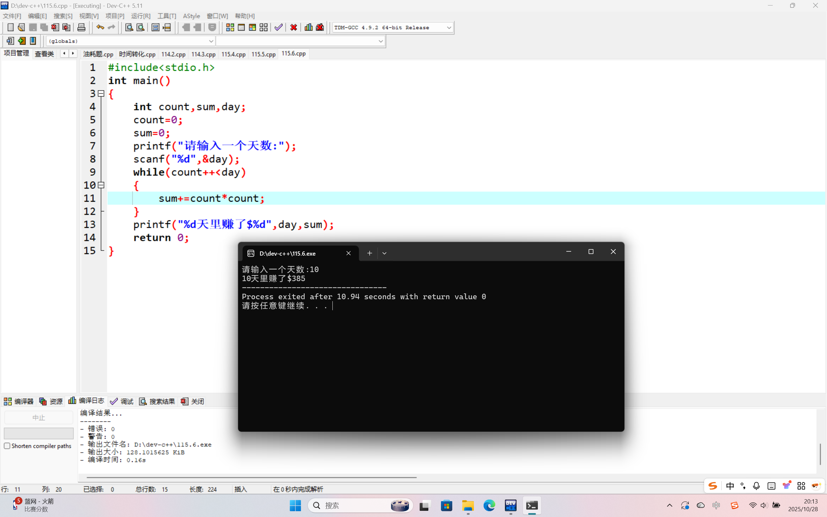
Task: Click the Debug checkmark icon in toolbar
Action: (278, 27)
